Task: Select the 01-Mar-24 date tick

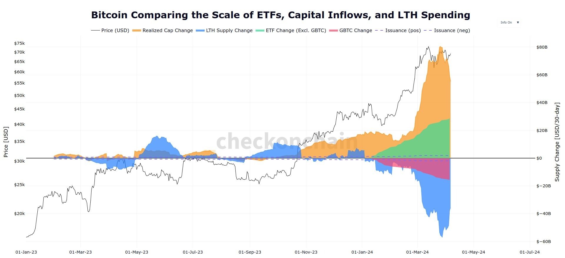Action: [x=417, y=252]
